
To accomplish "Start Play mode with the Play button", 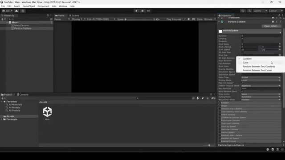I will coord(136,11).
